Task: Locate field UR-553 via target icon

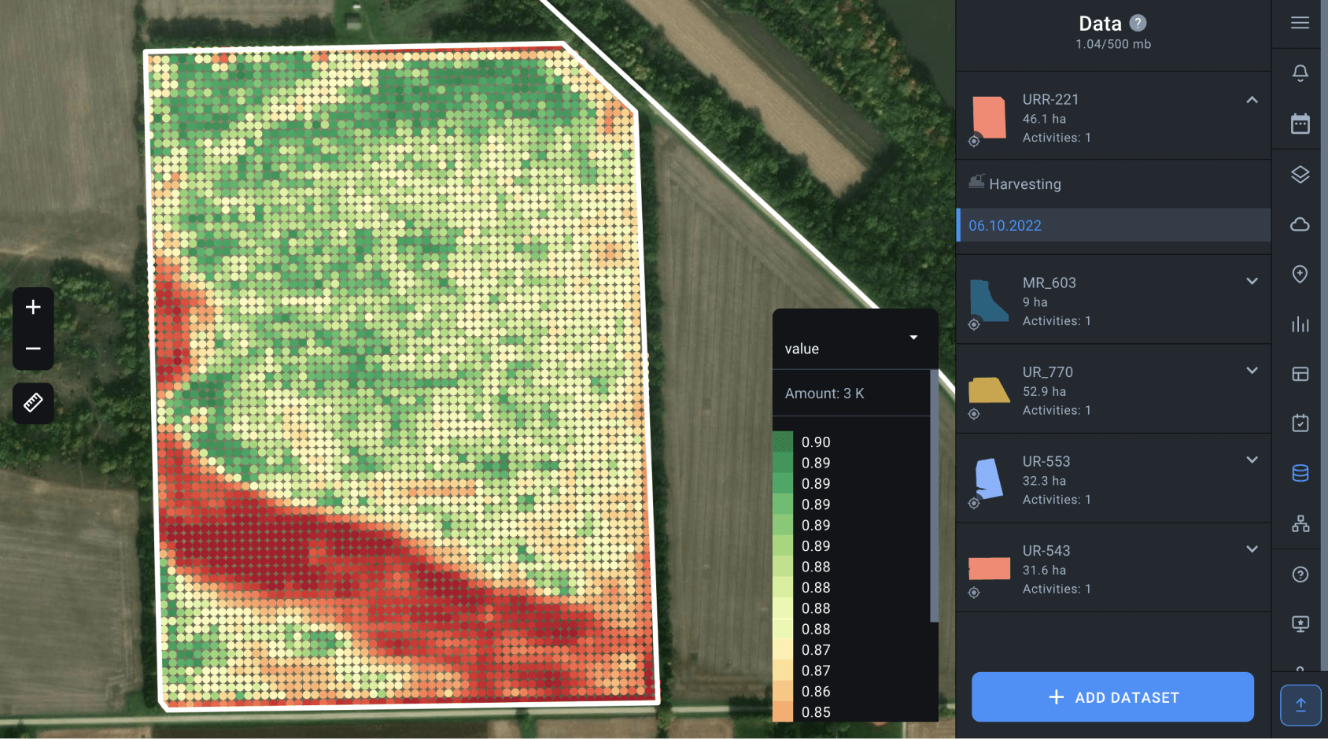Action: (974, 504)
